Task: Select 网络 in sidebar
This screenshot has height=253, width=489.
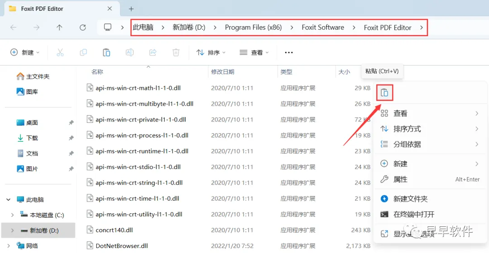Action: click(27, 246)
